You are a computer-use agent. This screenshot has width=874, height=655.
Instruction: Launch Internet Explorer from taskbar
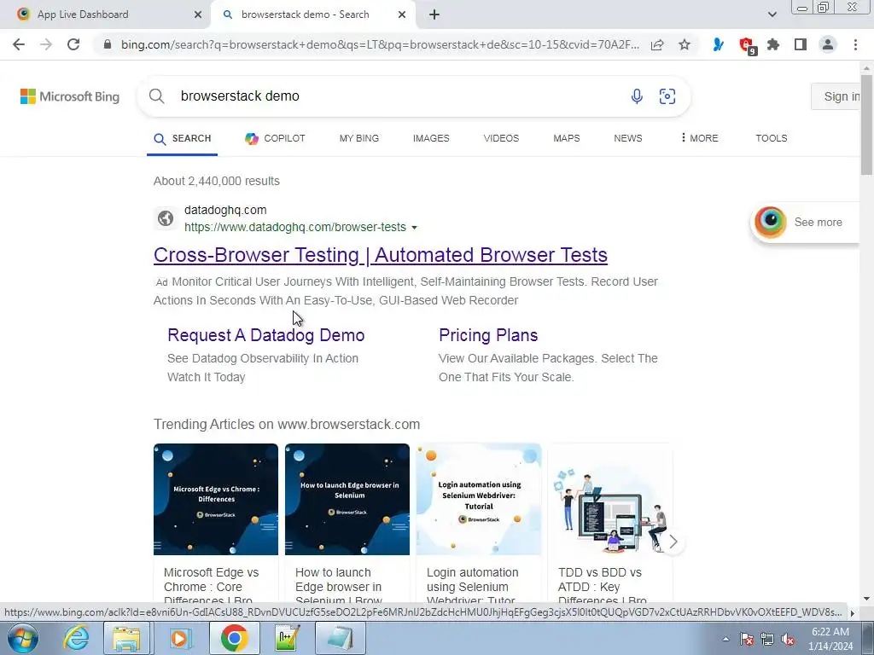pos(76,638)
